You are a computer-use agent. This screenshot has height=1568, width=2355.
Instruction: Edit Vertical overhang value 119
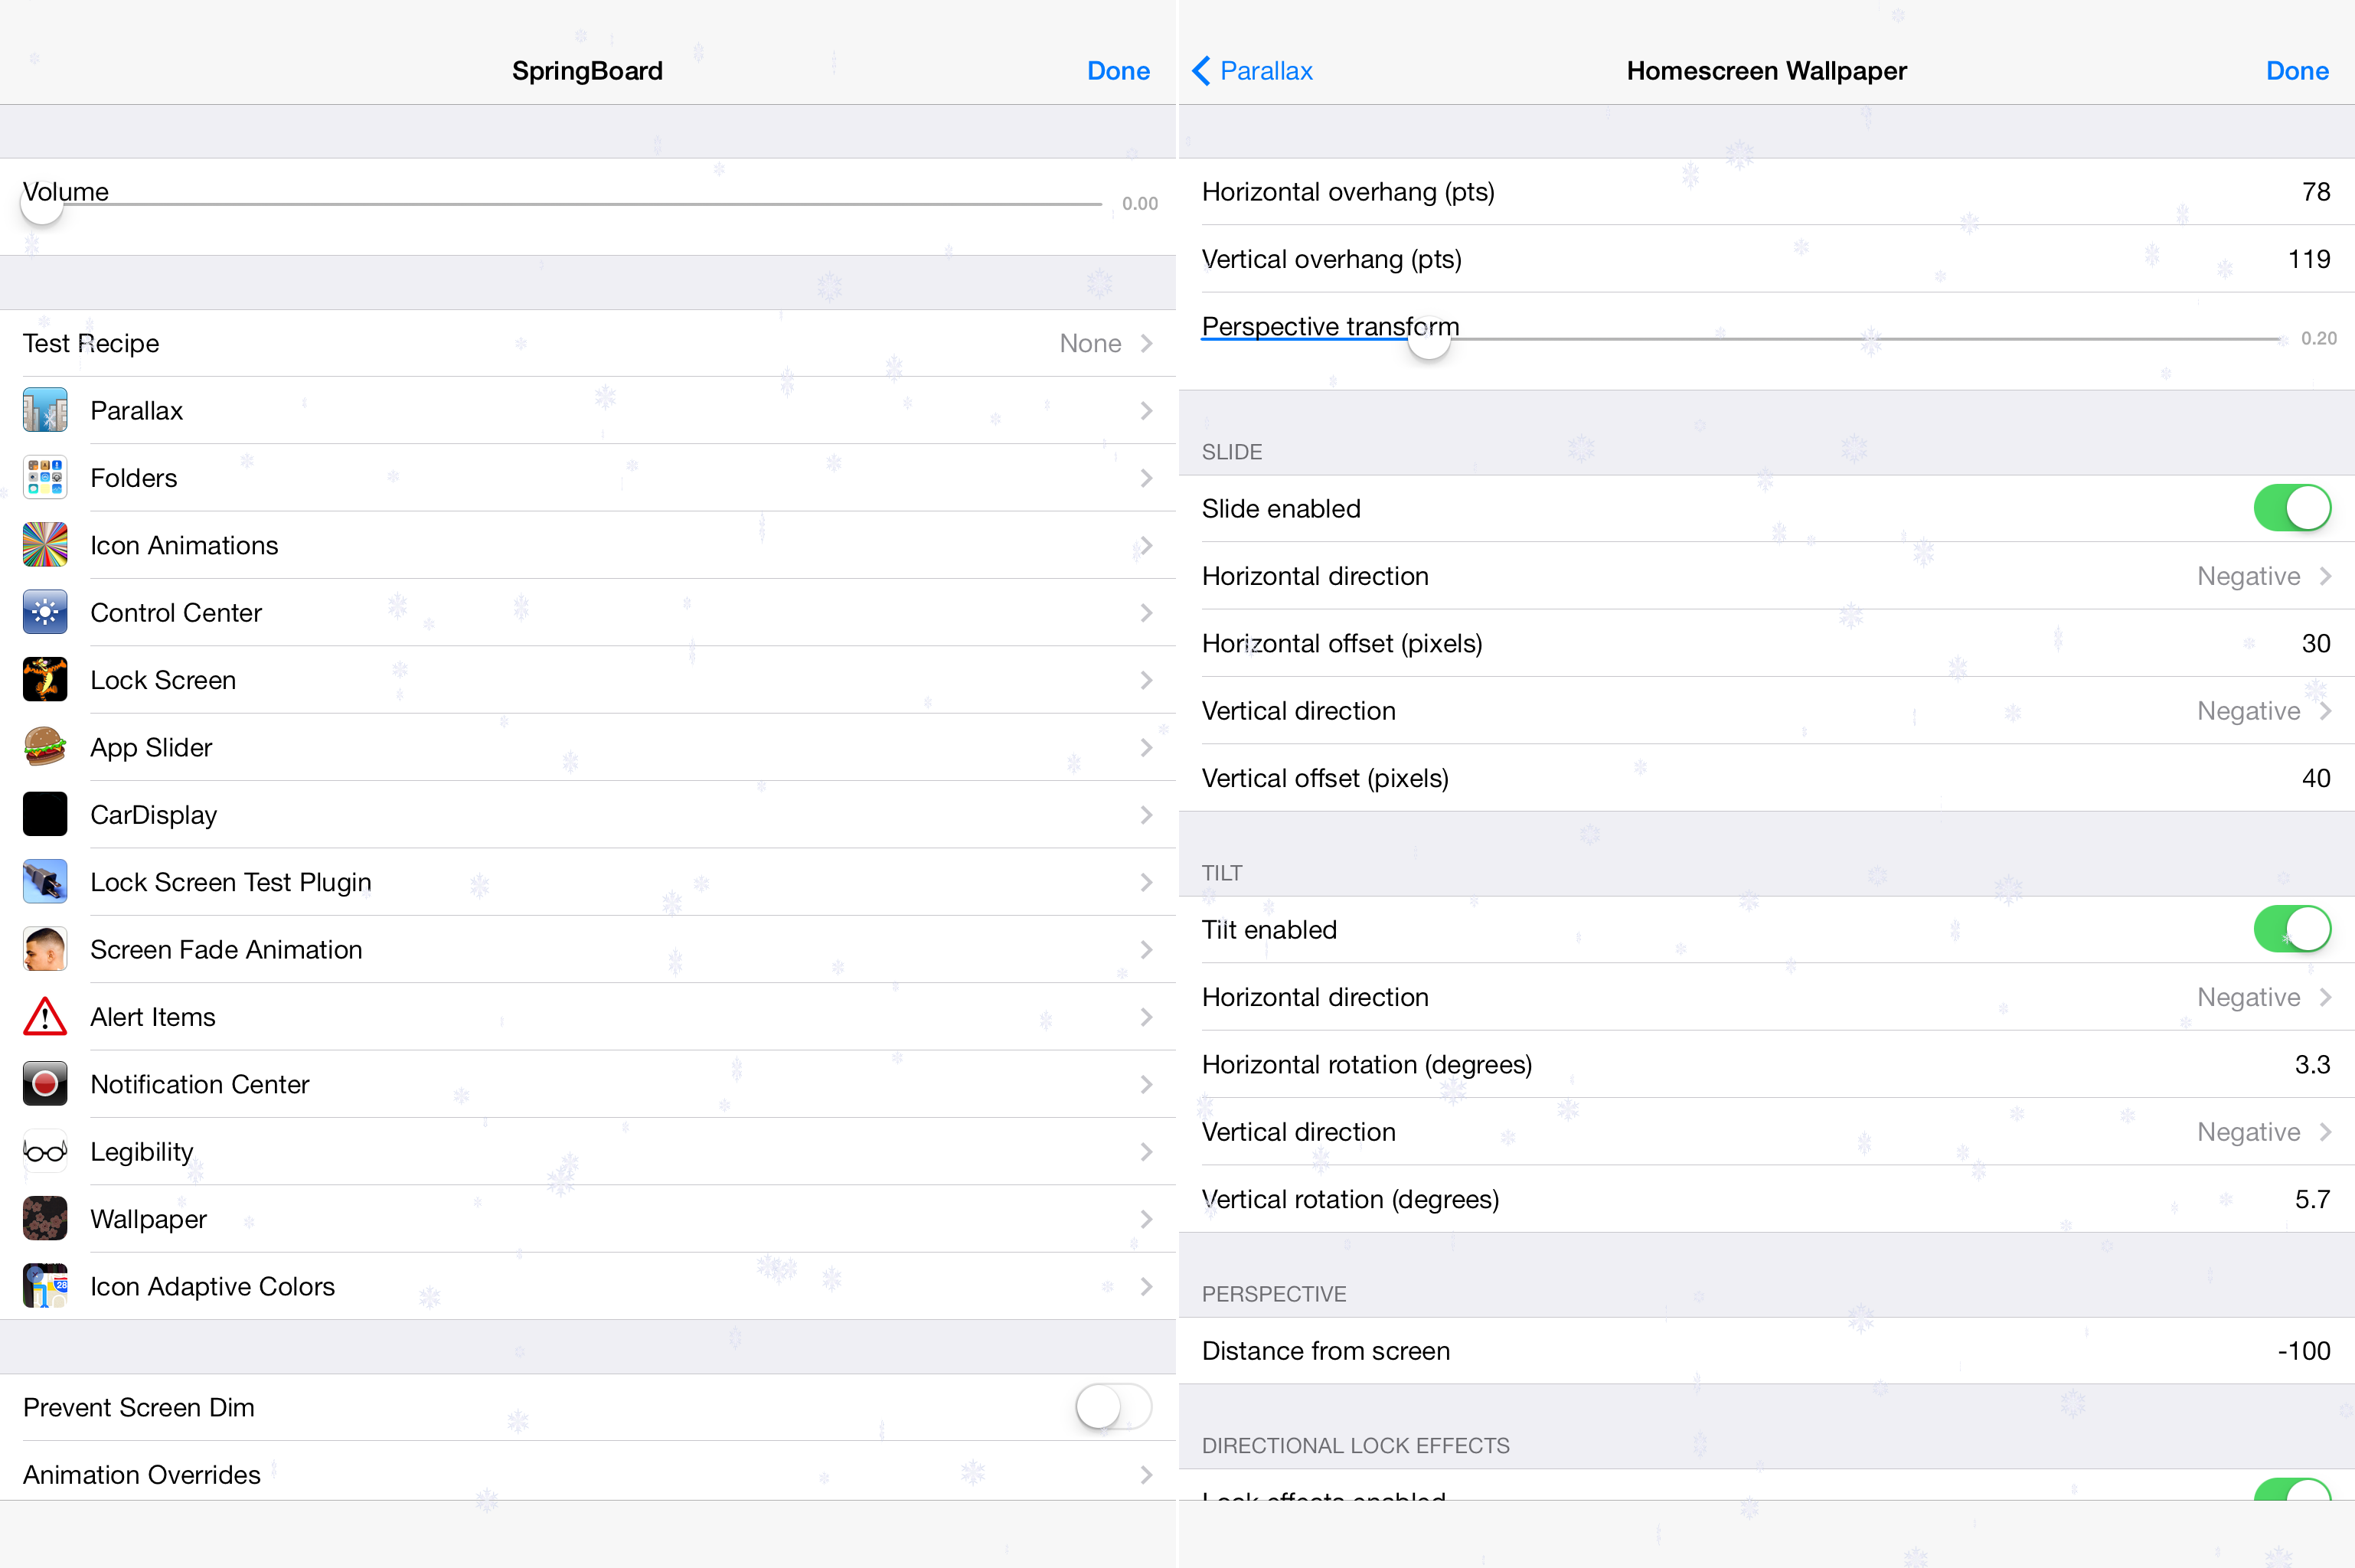pyautogui.click(x=2309, y=259)
